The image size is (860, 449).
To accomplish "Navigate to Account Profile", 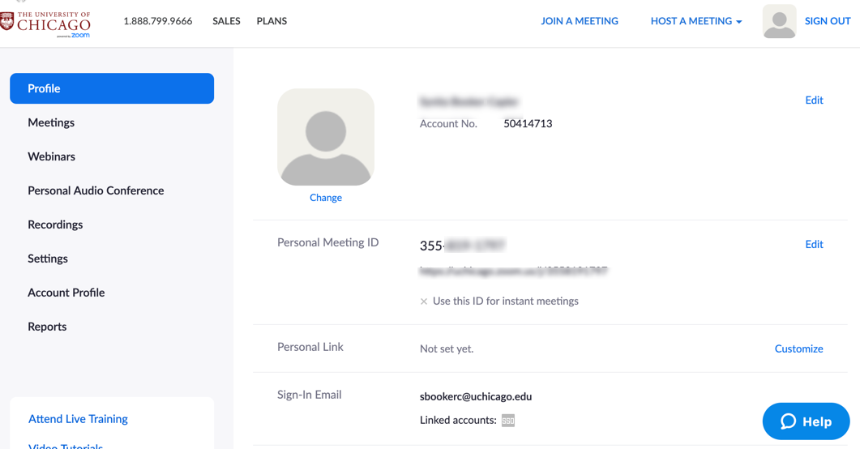I will 66,293.
